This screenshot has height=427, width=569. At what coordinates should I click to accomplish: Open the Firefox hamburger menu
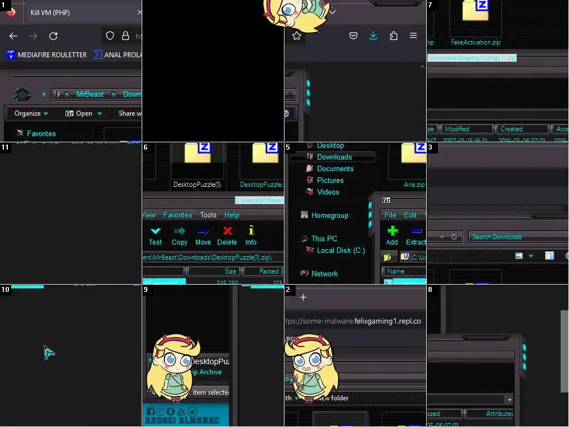click(413, 36)
